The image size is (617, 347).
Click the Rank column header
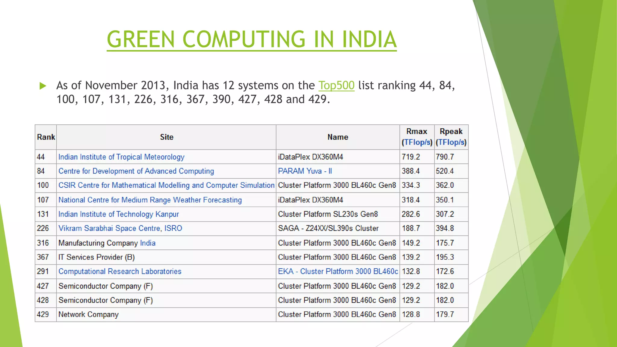tap(46, 137)
